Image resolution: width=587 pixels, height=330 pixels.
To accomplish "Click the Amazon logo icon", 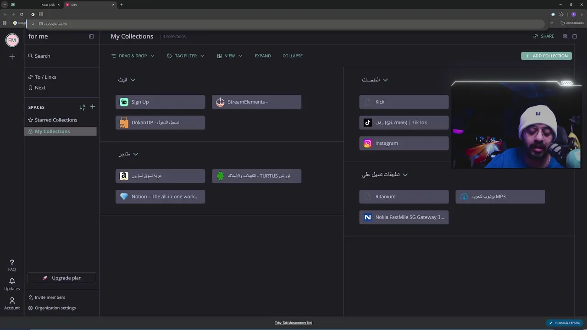I will (124, 176).
